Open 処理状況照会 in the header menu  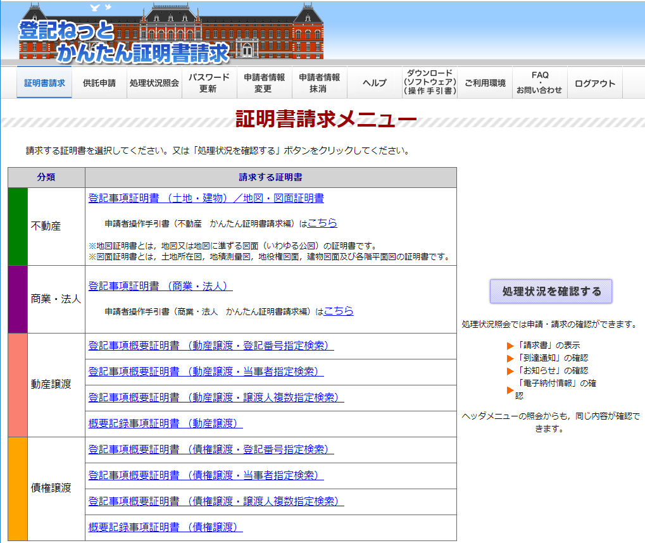point(154,83)
